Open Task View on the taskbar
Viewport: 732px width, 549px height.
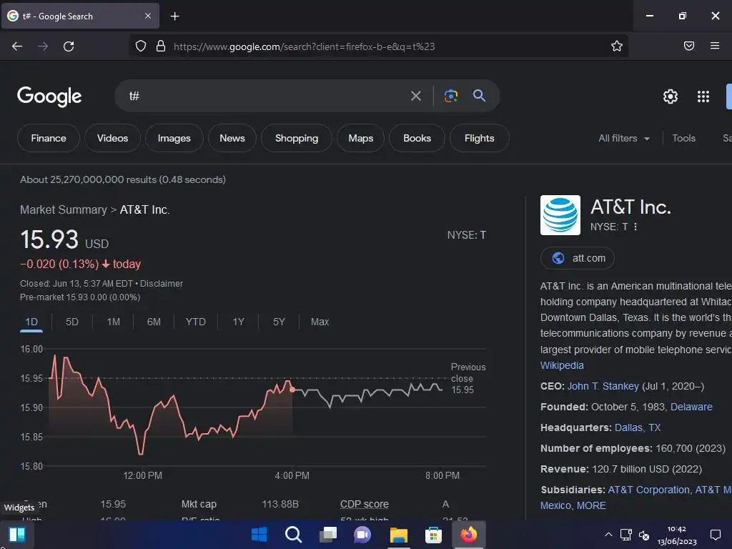(x=328, y=535)
